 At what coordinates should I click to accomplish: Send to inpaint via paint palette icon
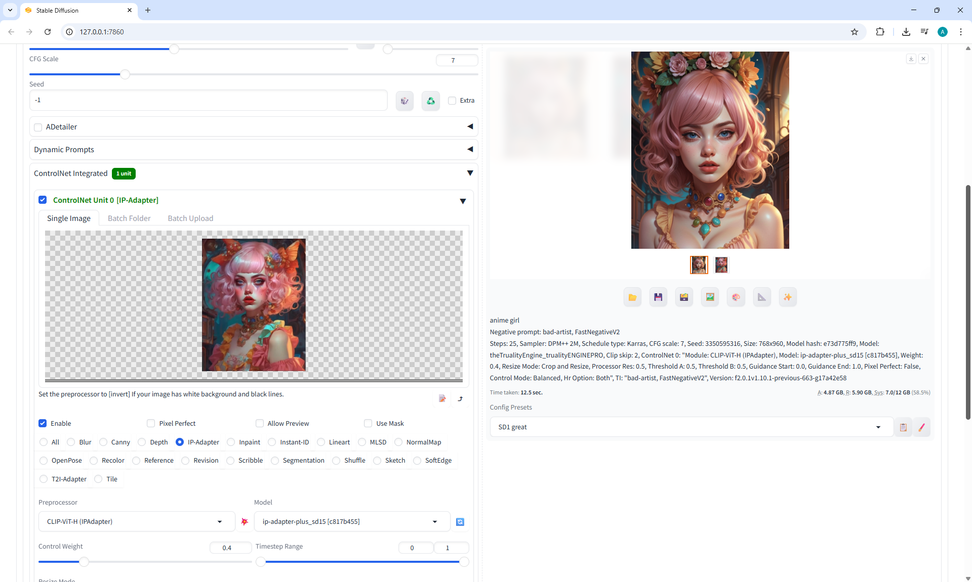736,297
